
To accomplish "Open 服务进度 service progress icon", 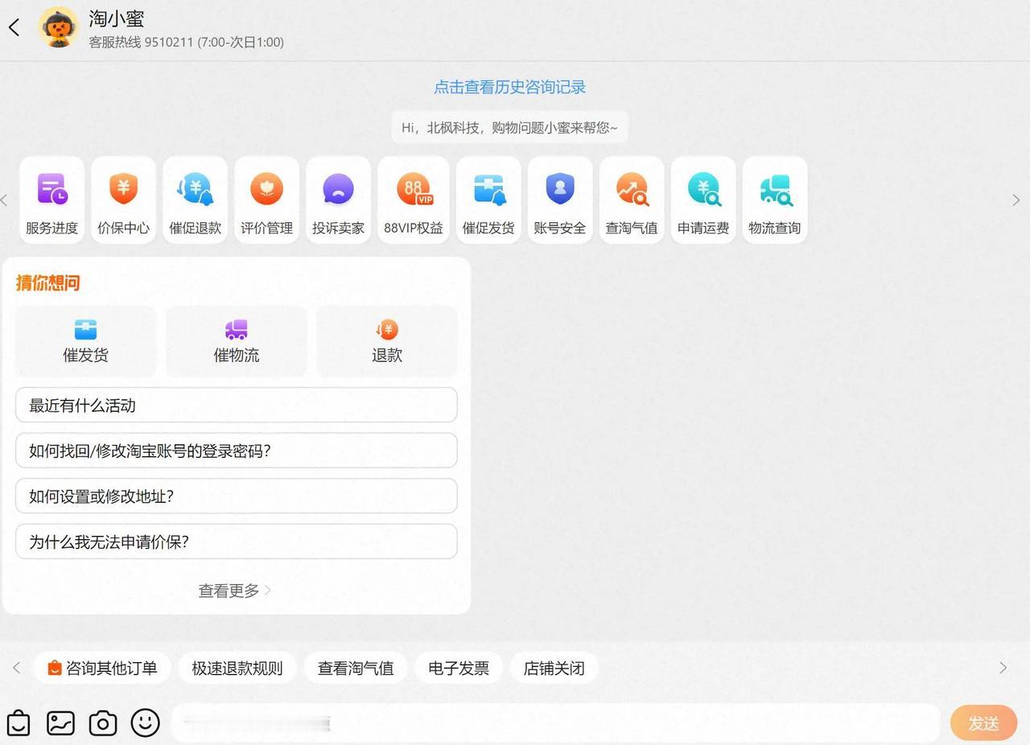I will pyautogui.click(x=52, y=200).
